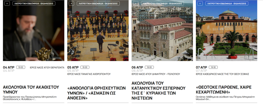
Task: Click the 19:00 time badge for 04 ΑΠΡ
Action: [21, 67]
